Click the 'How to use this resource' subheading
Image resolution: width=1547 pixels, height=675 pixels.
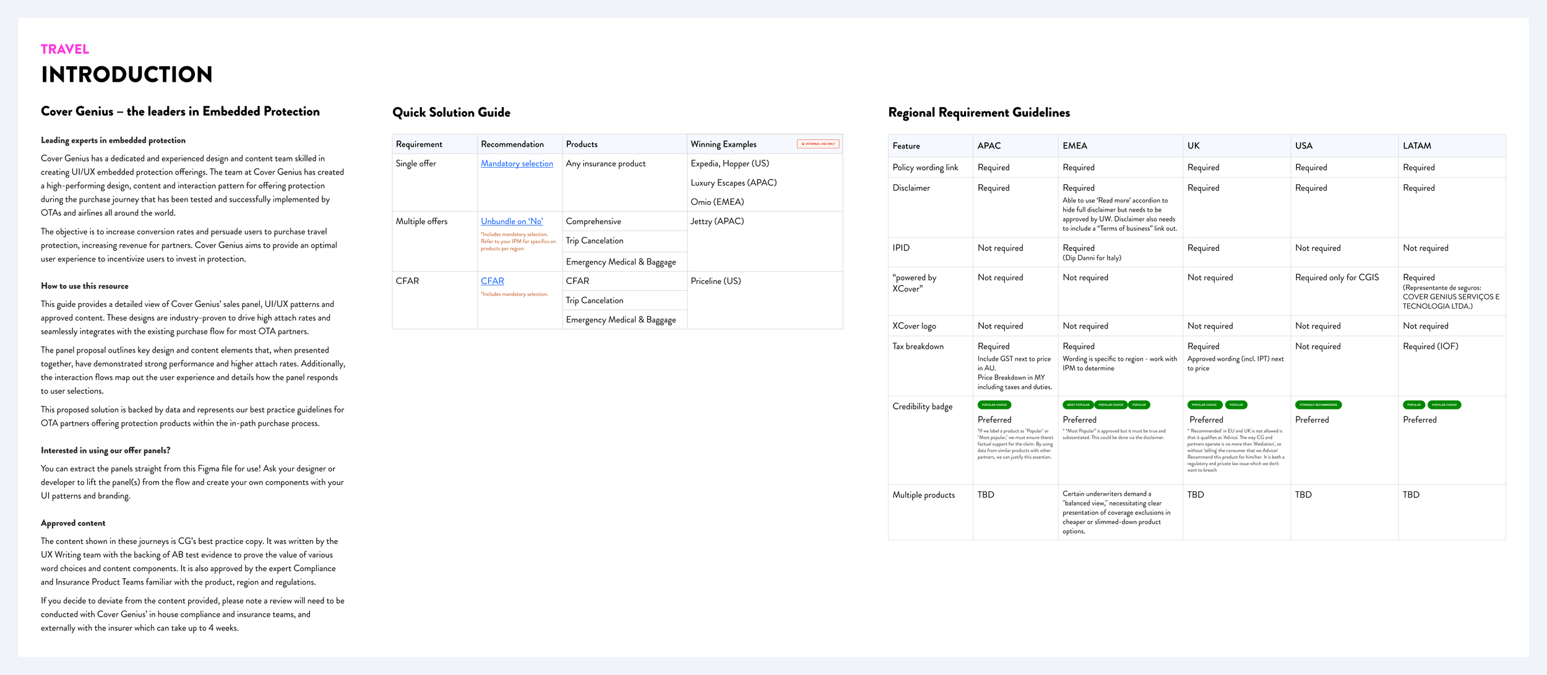point(85,286)
